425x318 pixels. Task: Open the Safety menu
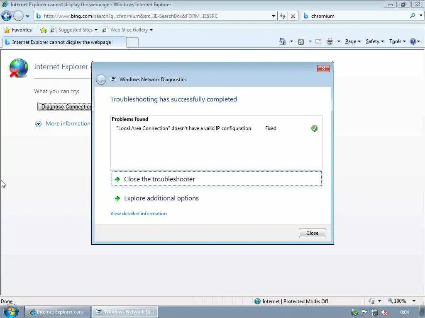tap(375, 41)
